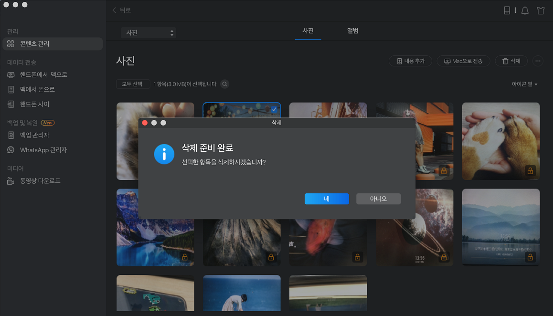Expand the 아이콘 별 view dropdown
The width and height of the screenshot is (553, 316).
pos(524,84)
